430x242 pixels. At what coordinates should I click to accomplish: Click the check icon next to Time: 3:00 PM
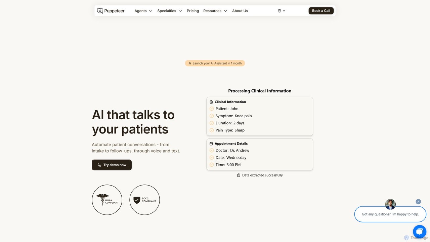(212, 165)
